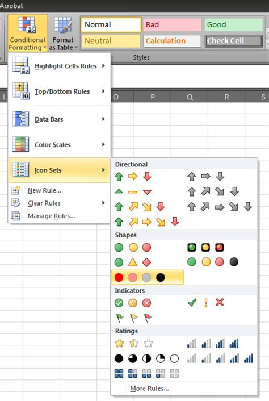Select the 3 Signs icon set
This screenshot has width=269, height=401.
[x=133, y=262]
